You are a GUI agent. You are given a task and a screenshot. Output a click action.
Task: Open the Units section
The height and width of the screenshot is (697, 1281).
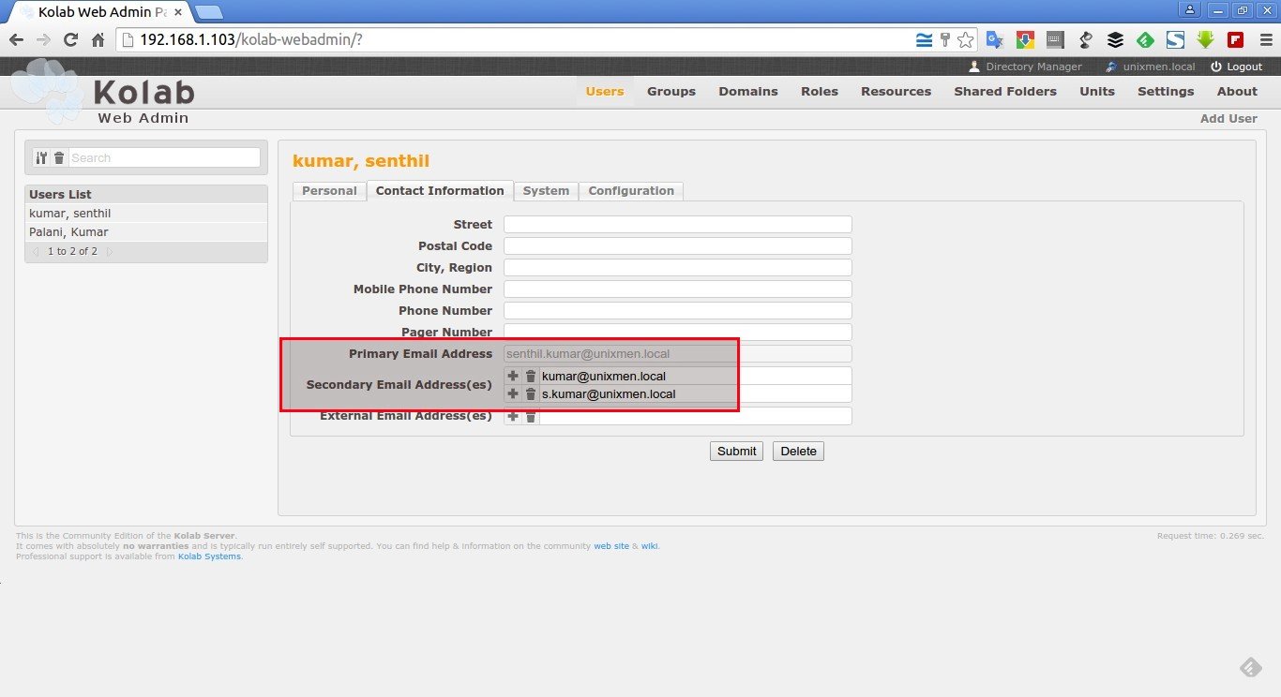point(1097,92)
